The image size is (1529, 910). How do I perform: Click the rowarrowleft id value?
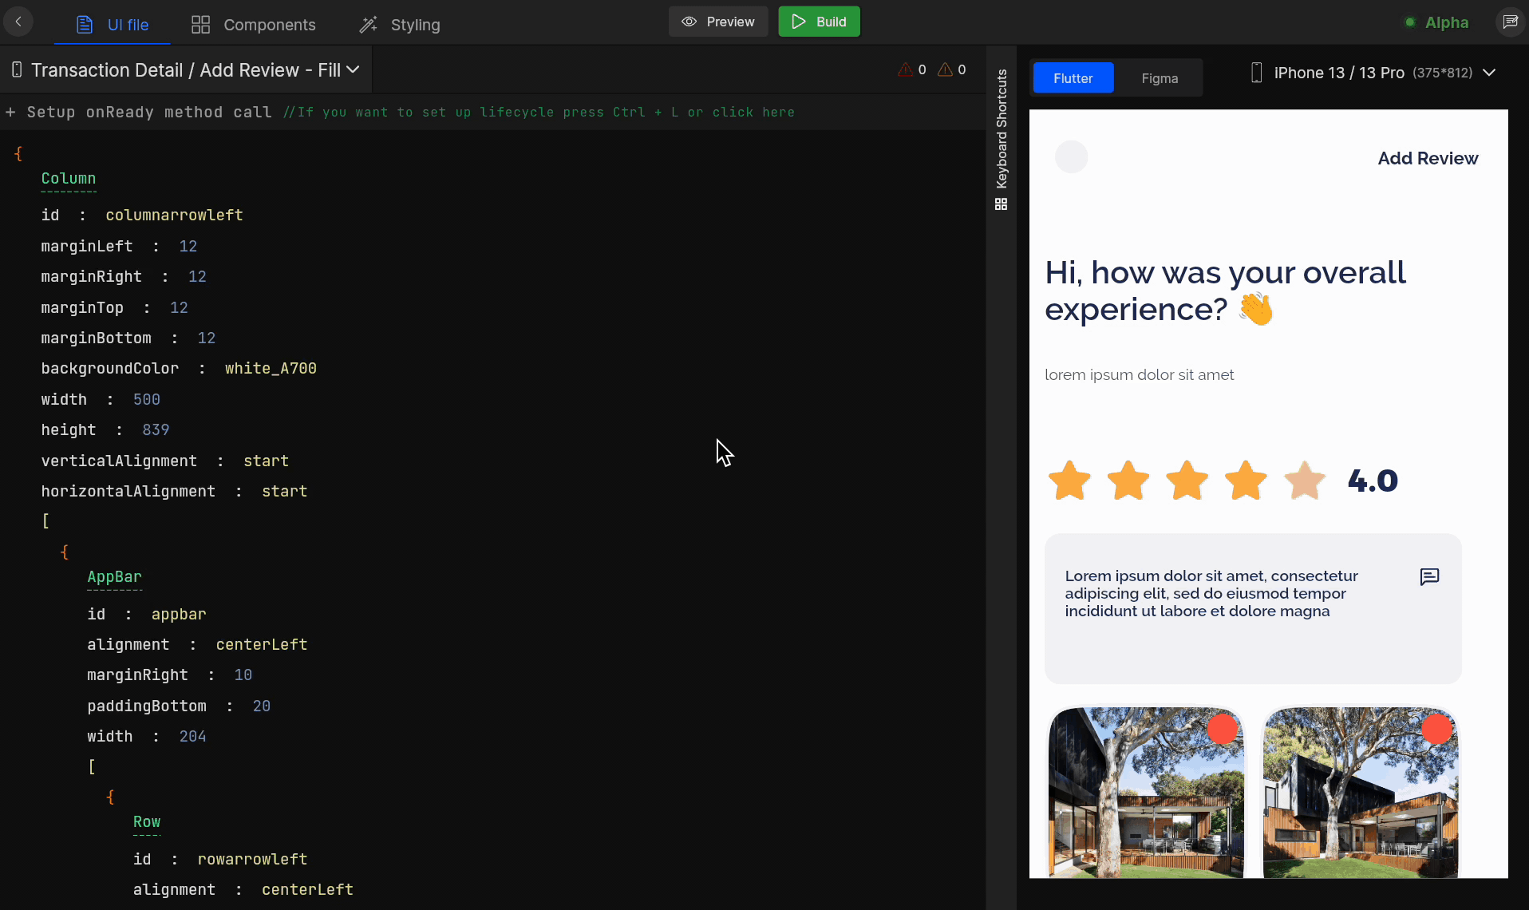pyautogui.click(x=252, y=859)
